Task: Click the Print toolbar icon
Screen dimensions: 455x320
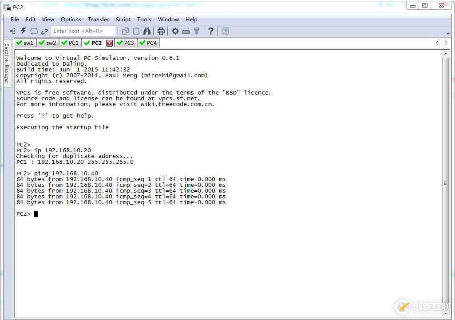Action: point(161,31)
